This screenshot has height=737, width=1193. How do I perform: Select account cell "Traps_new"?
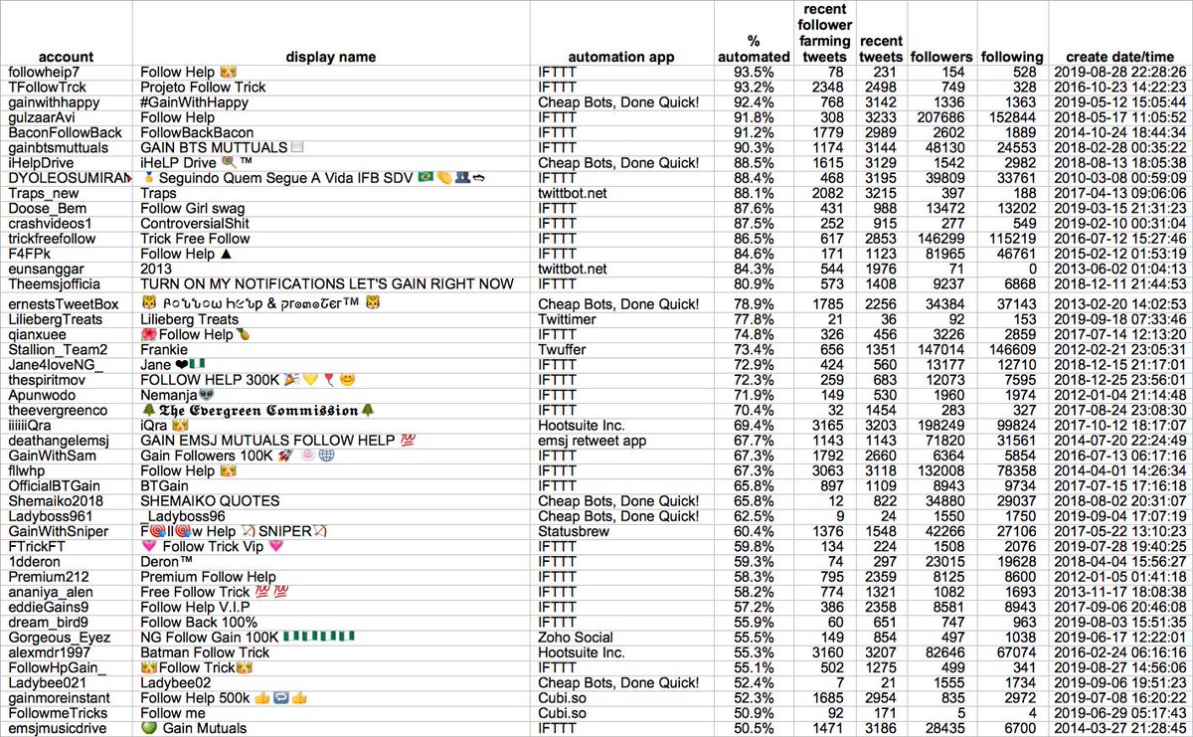pos(43,193)
